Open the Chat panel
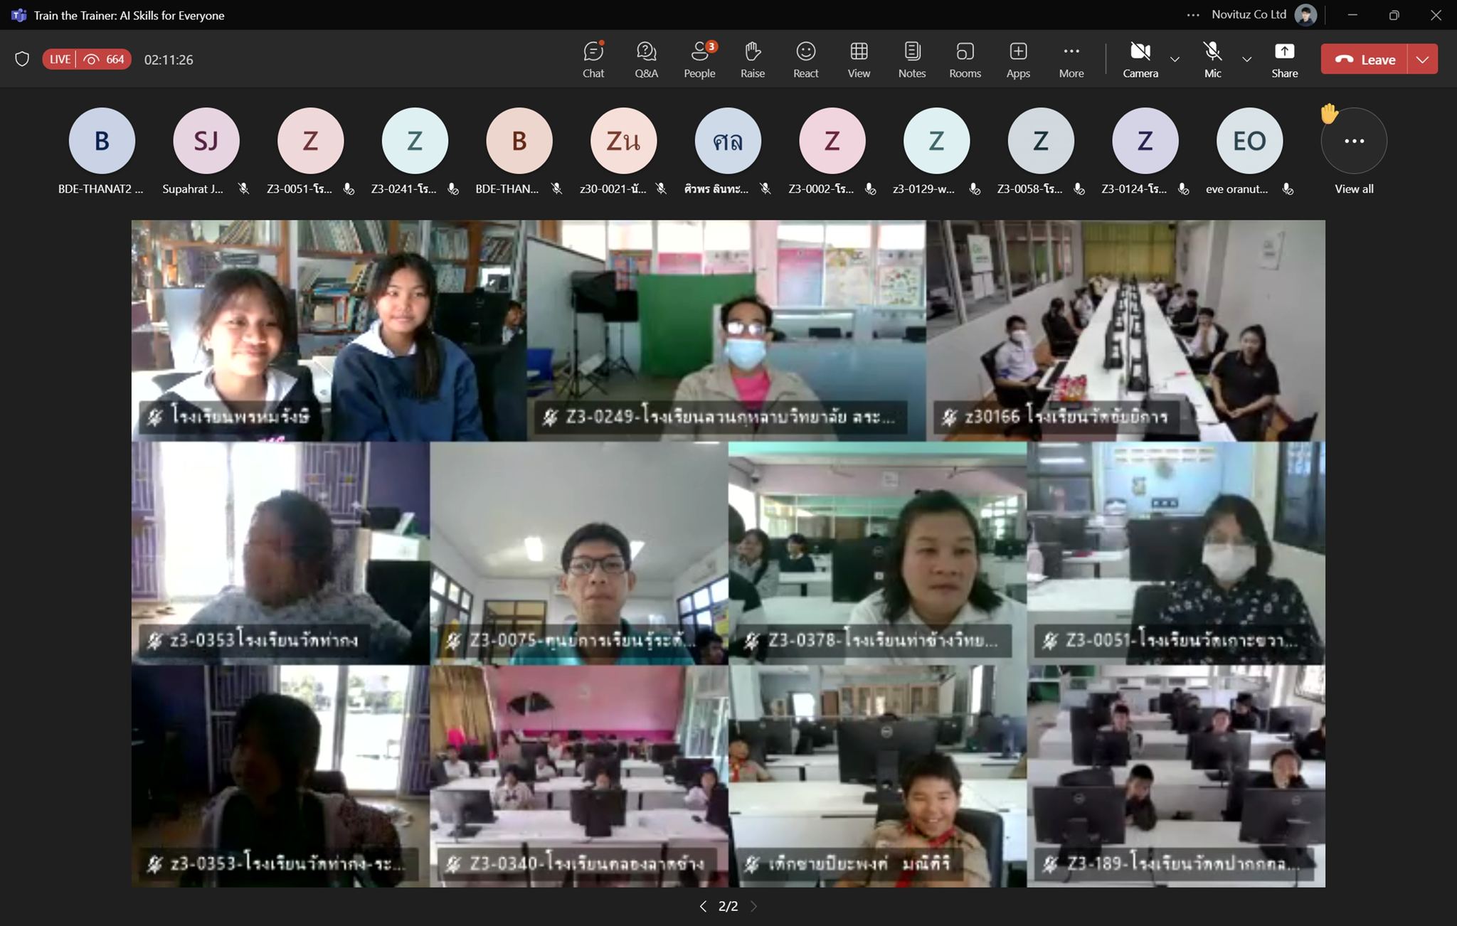The image size is (1457, 926). 593,59
